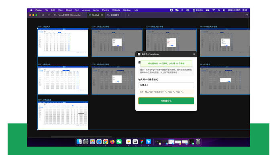Click the 001-1.1 number format input
This screenshot has height=155, width=277.
coord(166,85)
